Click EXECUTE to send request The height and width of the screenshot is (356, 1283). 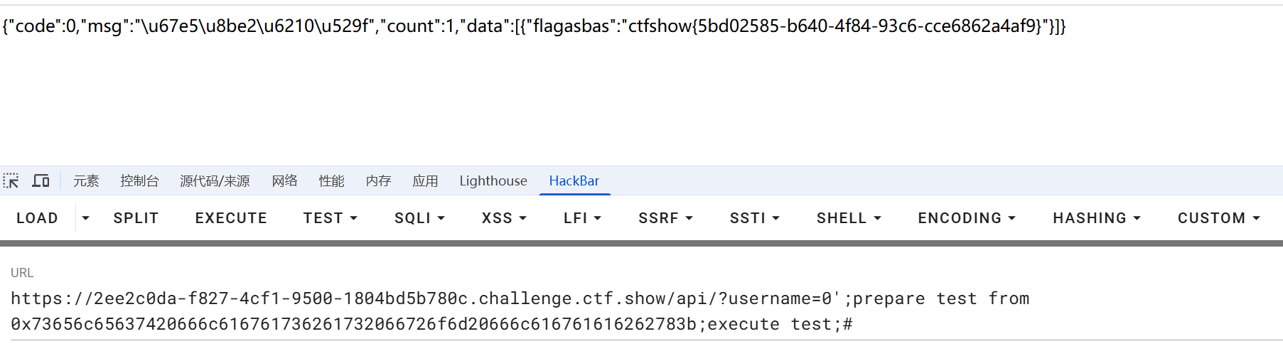pos(231,218)
